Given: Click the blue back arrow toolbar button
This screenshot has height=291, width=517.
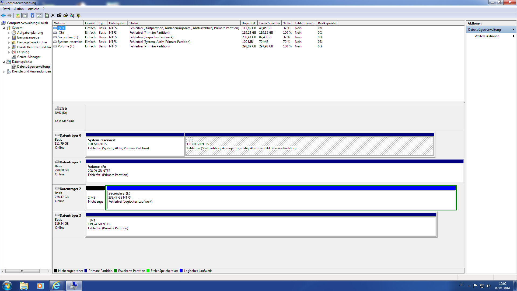Looking at the screenshot, I should [4, 15].
